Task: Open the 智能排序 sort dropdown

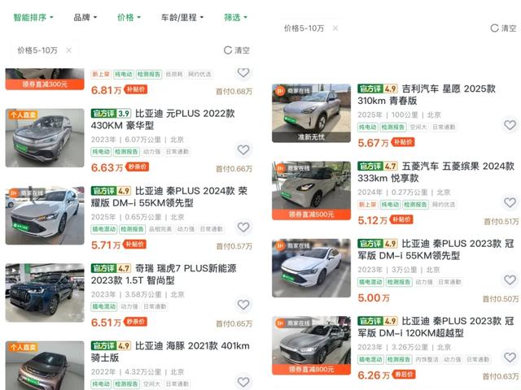Action: click(33, 17)
